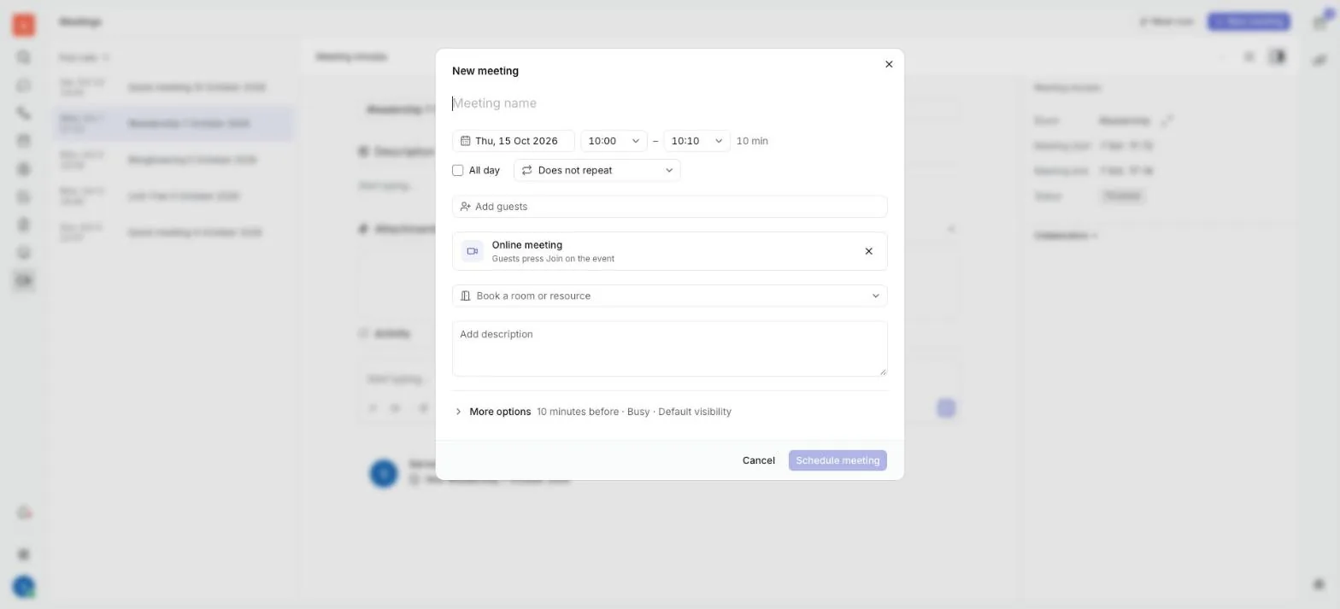Click 'Guests press Join on the event' text
This screenshot has width=1340, height=609.
point(553,259)
